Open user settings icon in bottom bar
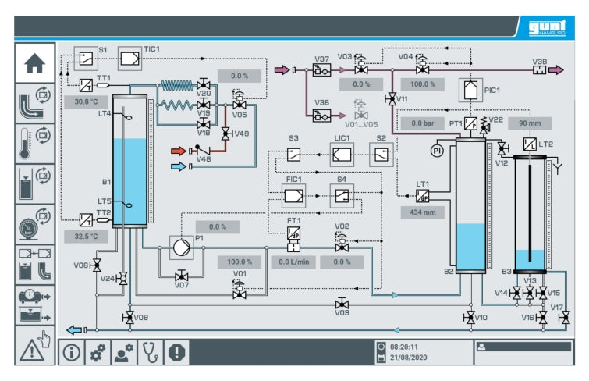The height and width of the screenshot is (381, 589). (124, 353)
